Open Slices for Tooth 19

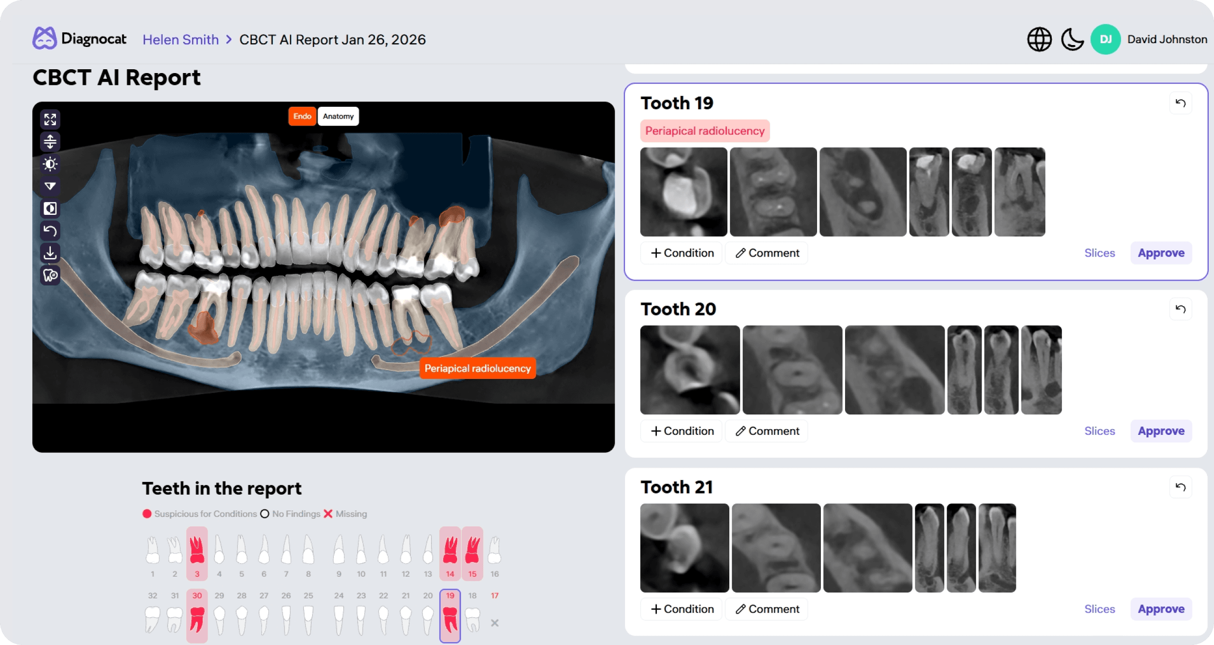click(x=1100, y=253)
